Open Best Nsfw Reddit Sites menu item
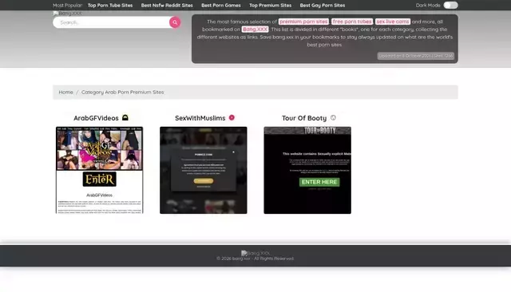Image resolution: width=511 pixels, height=292 pixels. click(167, 6)
